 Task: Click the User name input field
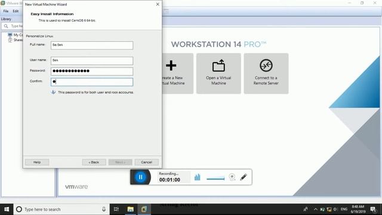tap(92, 60)
